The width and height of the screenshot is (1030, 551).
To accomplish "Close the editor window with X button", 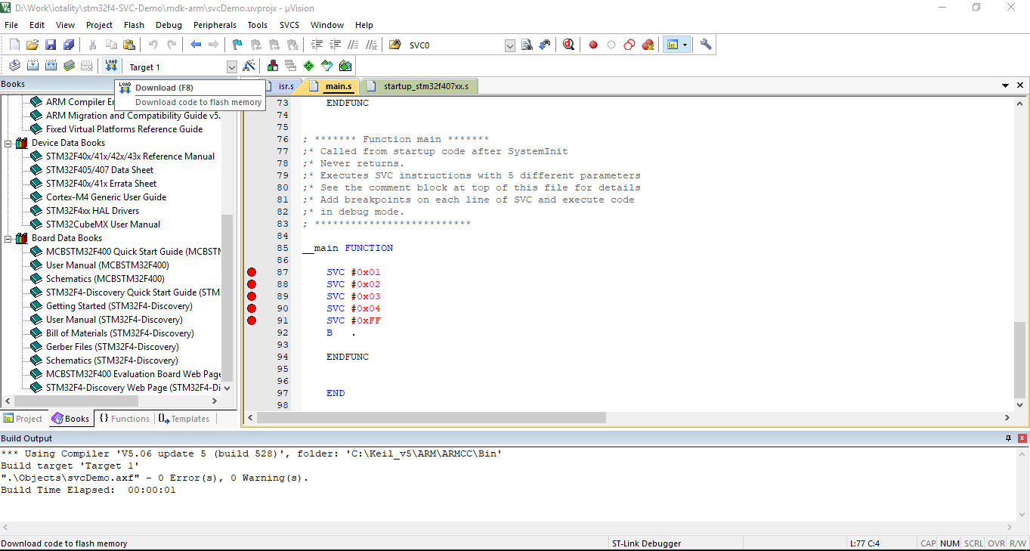I will pyautogui.click(x=1020, y=85).
